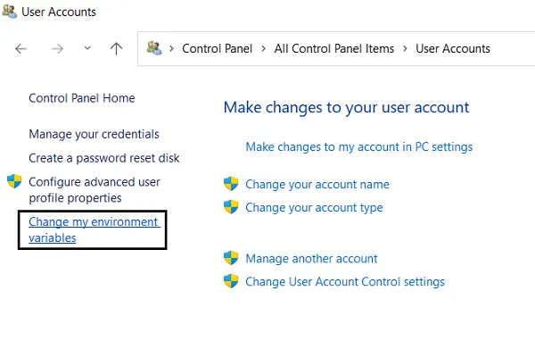Select Control Panel in breadcrumb path
The image size is (535, 341).
tap(217, 48)
